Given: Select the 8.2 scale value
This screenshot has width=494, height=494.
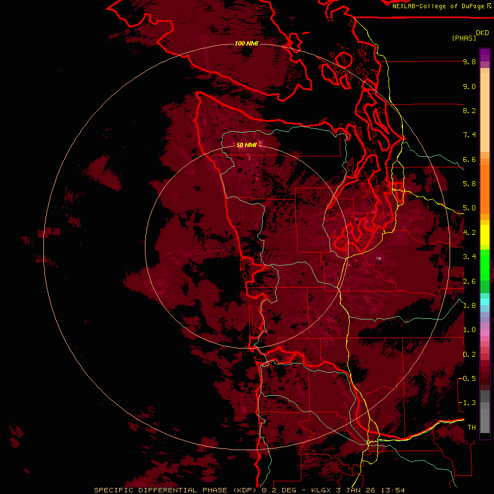Looking at the screenshot, I should 469,110.
